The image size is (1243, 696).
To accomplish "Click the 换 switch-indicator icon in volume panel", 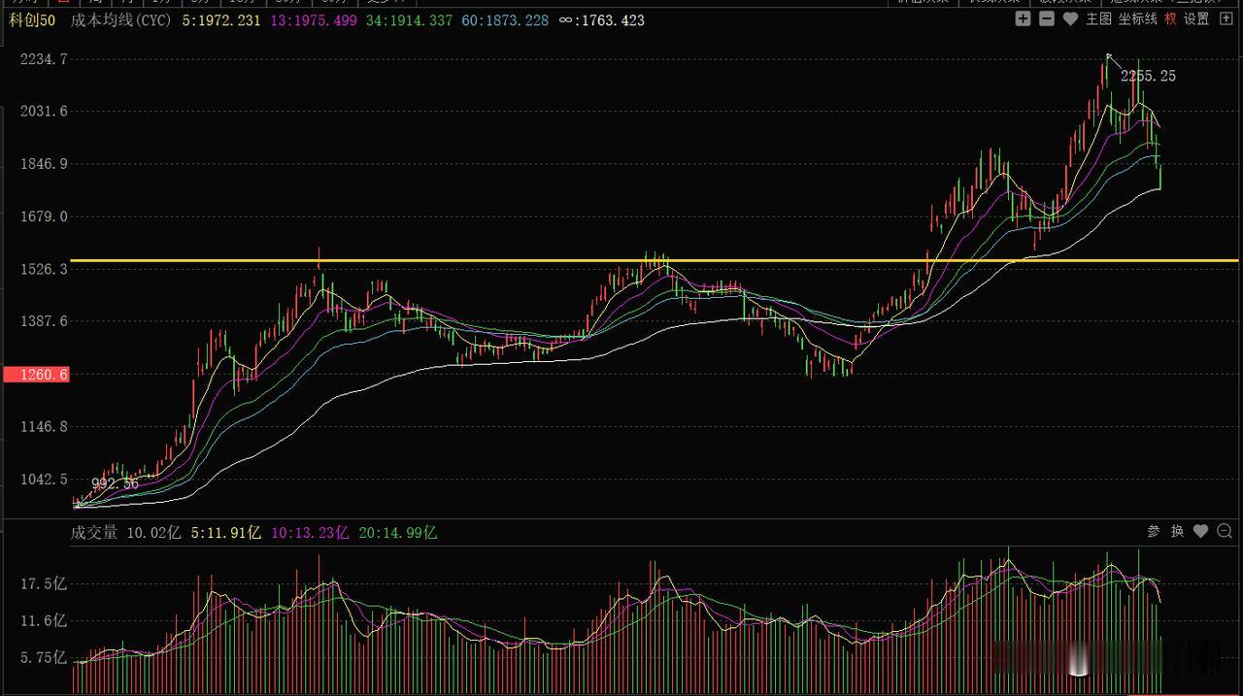I will [x=1177, y=531].
